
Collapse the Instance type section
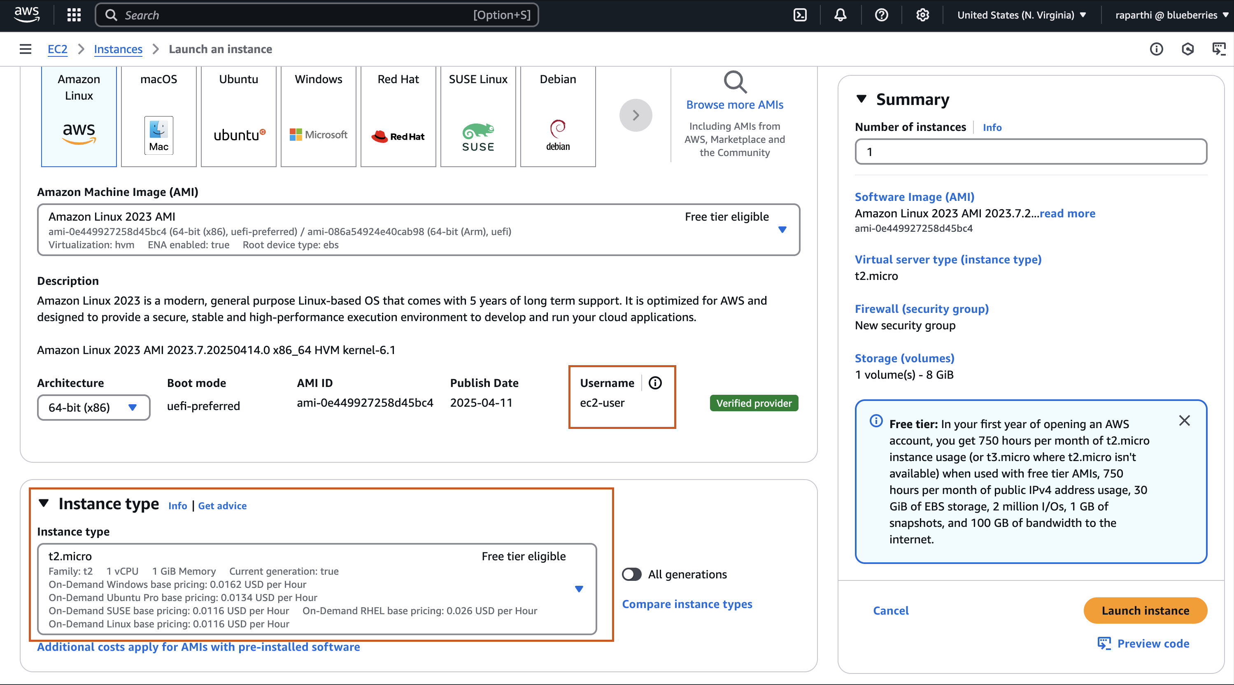click(x=44, y=503)
